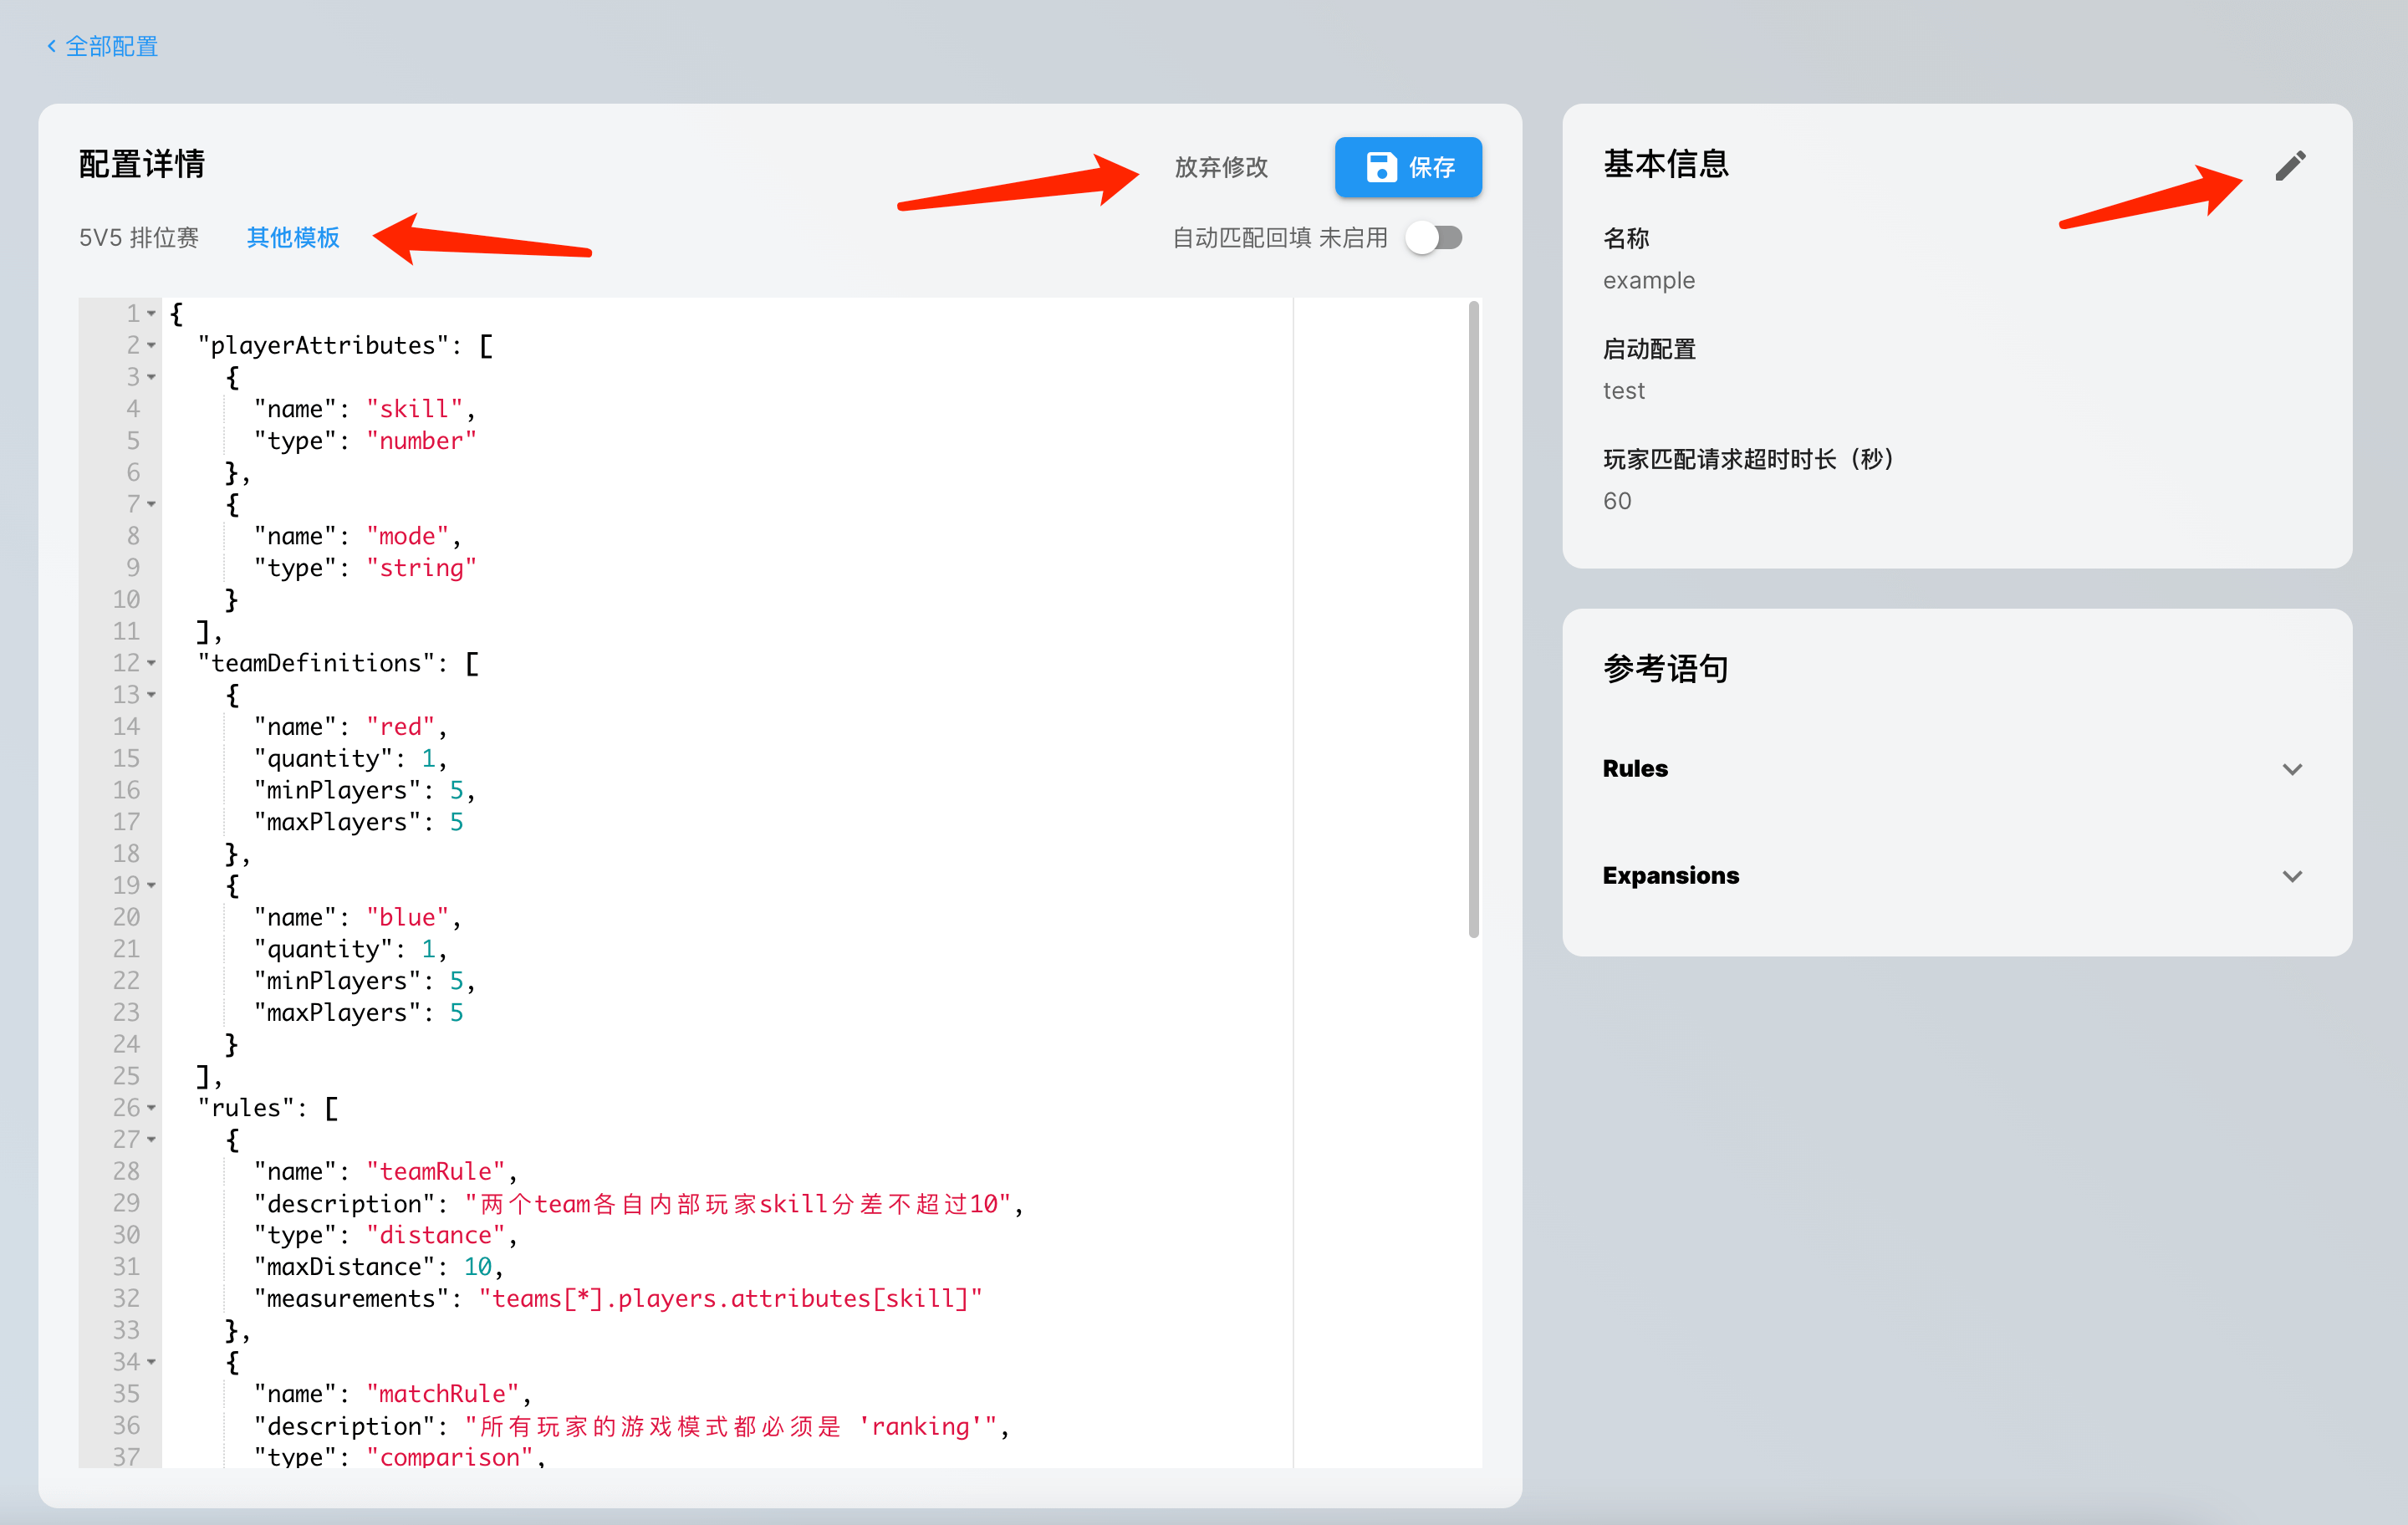Click the back chevron beside 全部配置
2408x1525 pixels.
[x=52, y=46]
